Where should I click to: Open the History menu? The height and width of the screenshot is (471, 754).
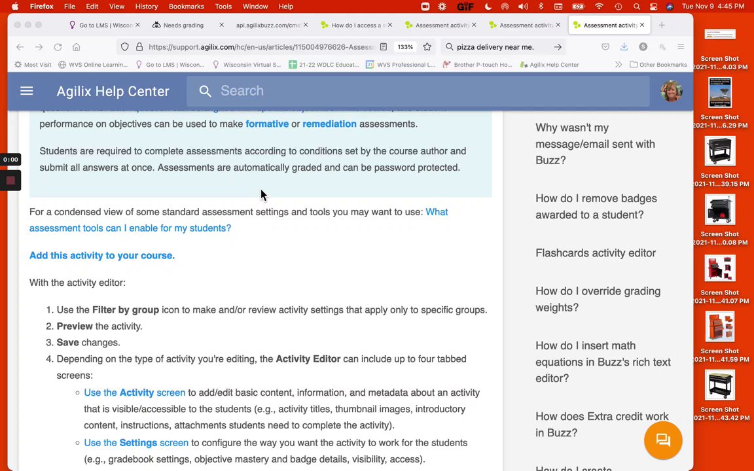click(x=146, y=7)
